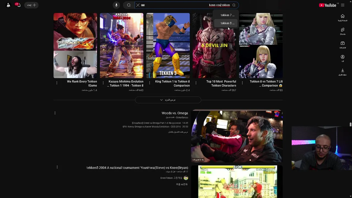Open GreenTekken channel name link

[x=171, y=178]
